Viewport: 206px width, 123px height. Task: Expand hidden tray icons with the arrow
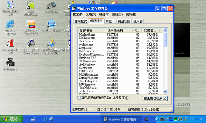(157, 119)
